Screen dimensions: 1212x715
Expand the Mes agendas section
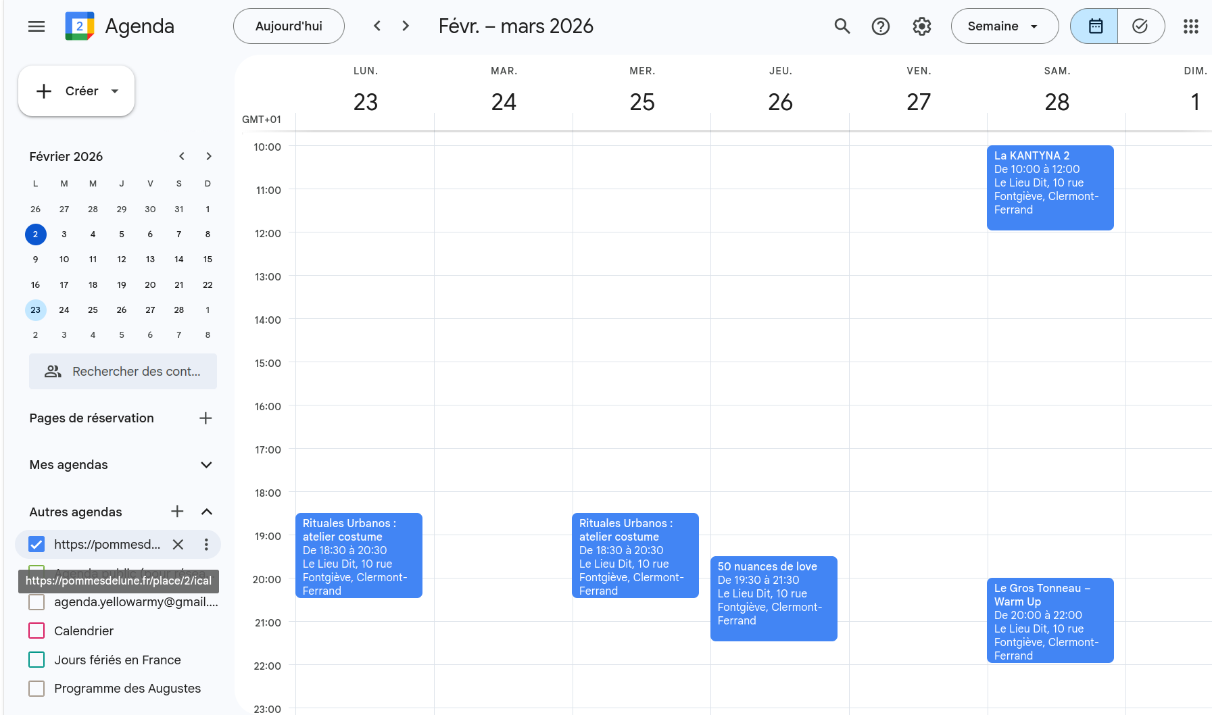pyautogui.click(x=206, y=465)
